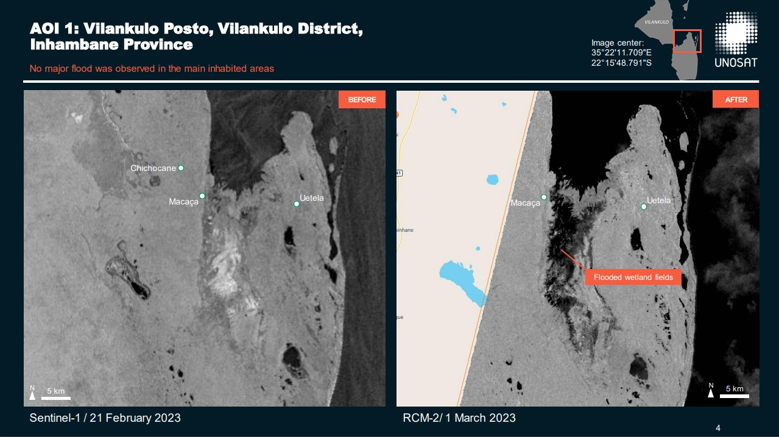Click the orange AFTER label
Viewport: 779px width, 437px height.
pyautogui.click(x=736, y=99)
